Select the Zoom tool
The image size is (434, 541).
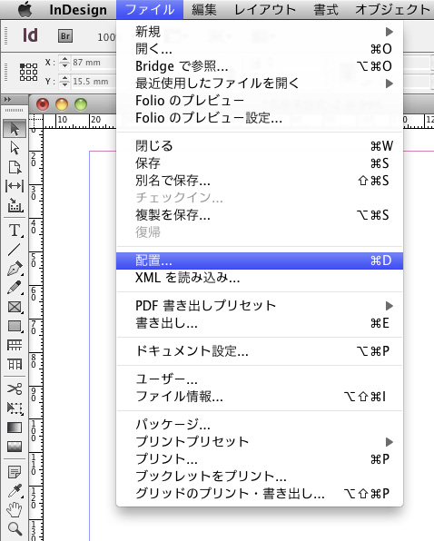tap(15, 528)
